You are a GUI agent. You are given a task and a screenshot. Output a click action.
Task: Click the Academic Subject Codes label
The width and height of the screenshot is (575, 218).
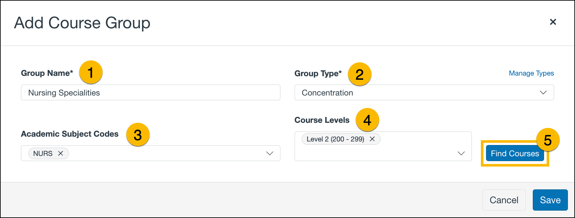click(70, 134)
